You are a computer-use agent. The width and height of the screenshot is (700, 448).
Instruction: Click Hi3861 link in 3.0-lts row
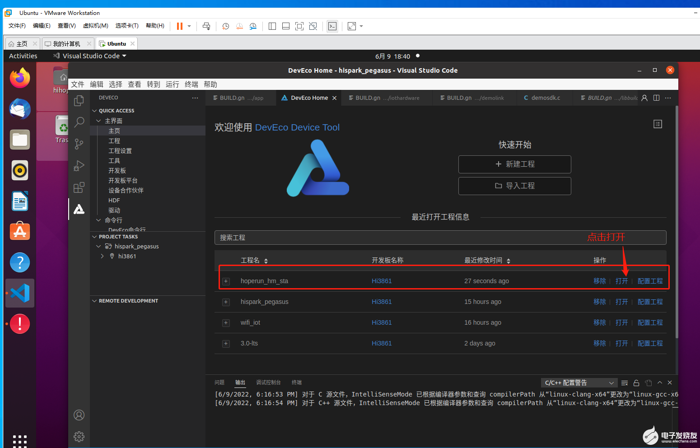[x=382, y=343]
